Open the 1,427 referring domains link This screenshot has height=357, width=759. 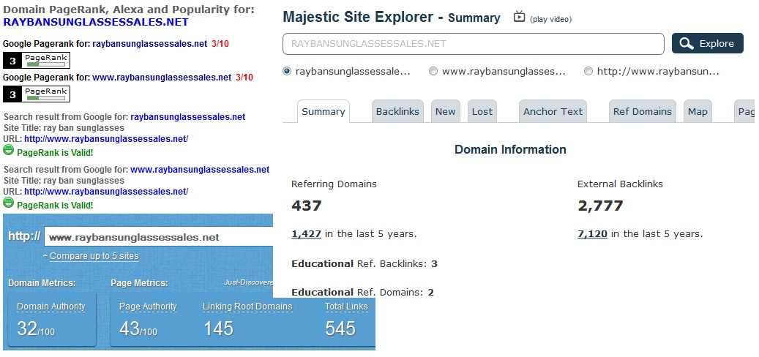[x=307, y=233]
